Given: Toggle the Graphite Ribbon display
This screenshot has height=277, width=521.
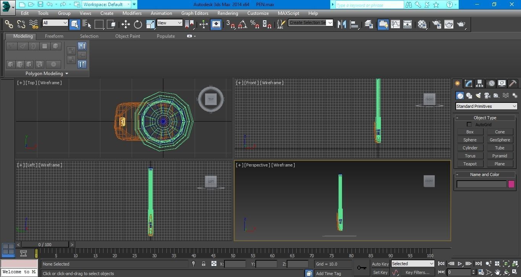Looking at the screenshot, I should [x=383, y=24].
